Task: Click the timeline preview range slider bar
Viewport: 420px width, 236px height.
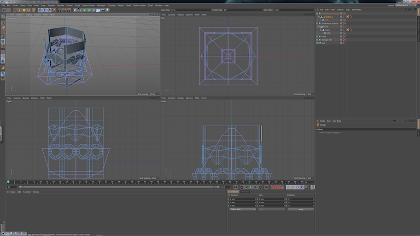Action: point(119,187)
